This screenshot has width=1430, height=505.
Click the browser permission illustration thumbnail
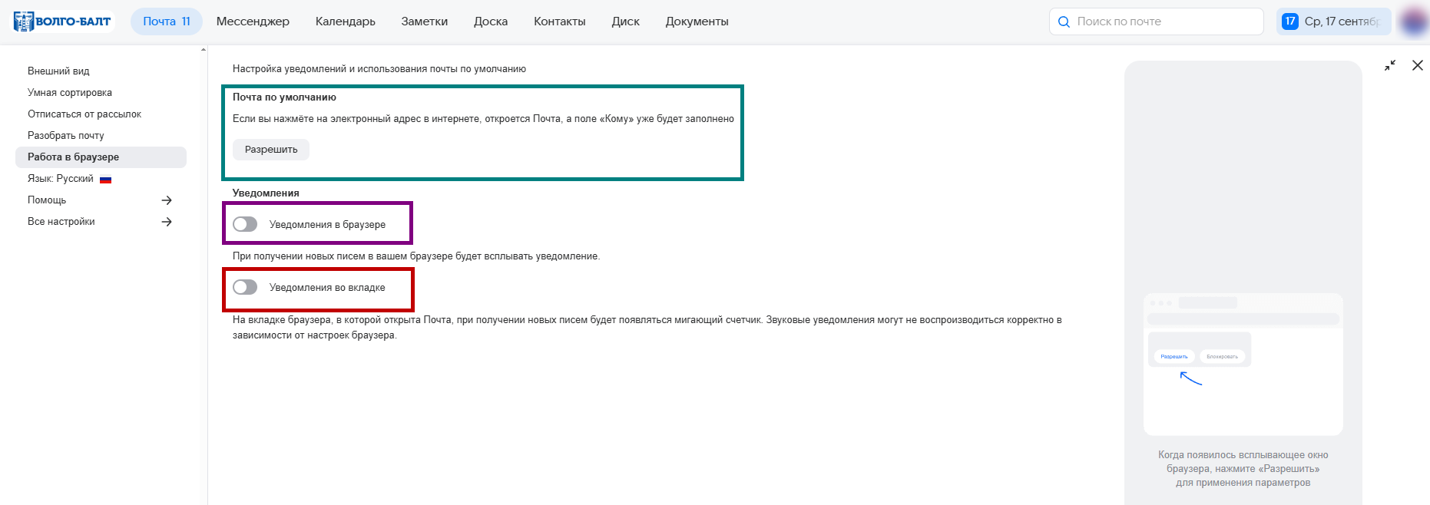click(x=1243, y=364)
